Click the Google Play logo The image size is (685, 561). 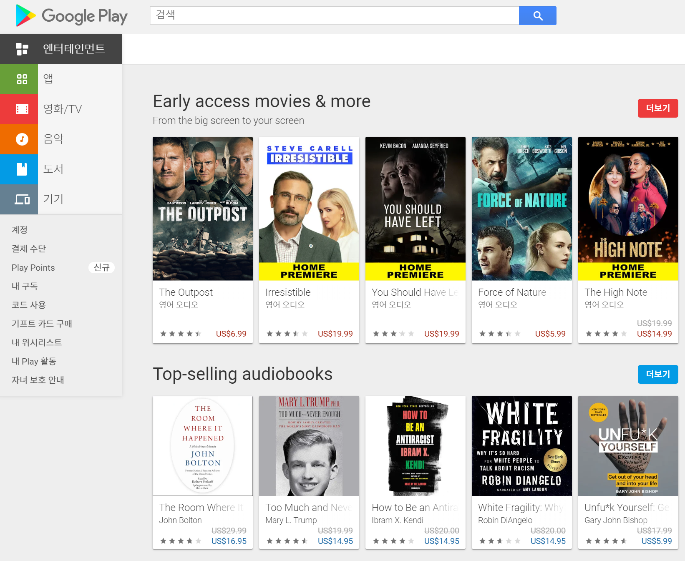(x=71, y=16)
